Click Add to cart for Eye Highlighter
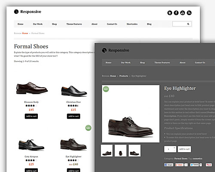The width and height of the screenshot is (215, 172). (184, 149)
